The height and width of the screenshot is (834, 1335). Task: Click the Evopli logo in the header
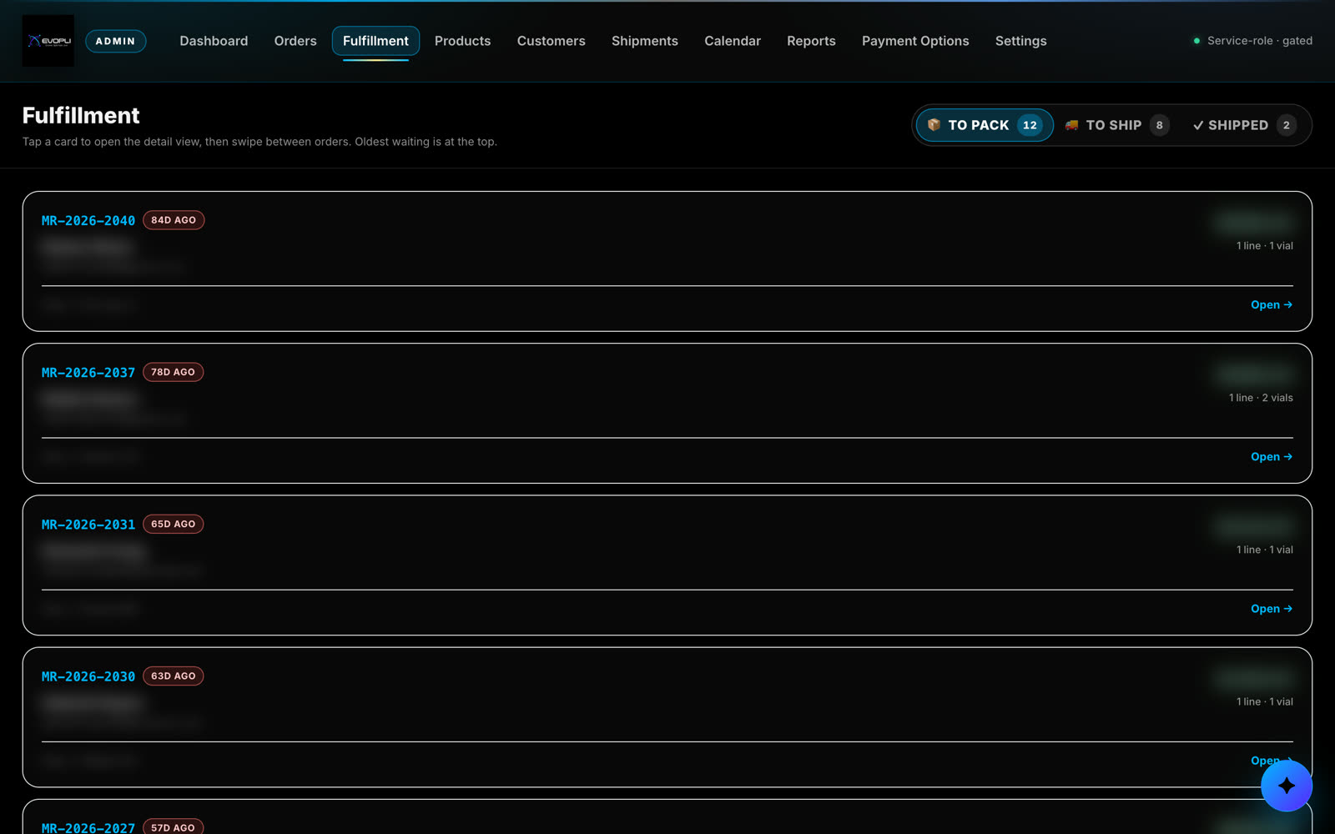(x=48, y=41)
